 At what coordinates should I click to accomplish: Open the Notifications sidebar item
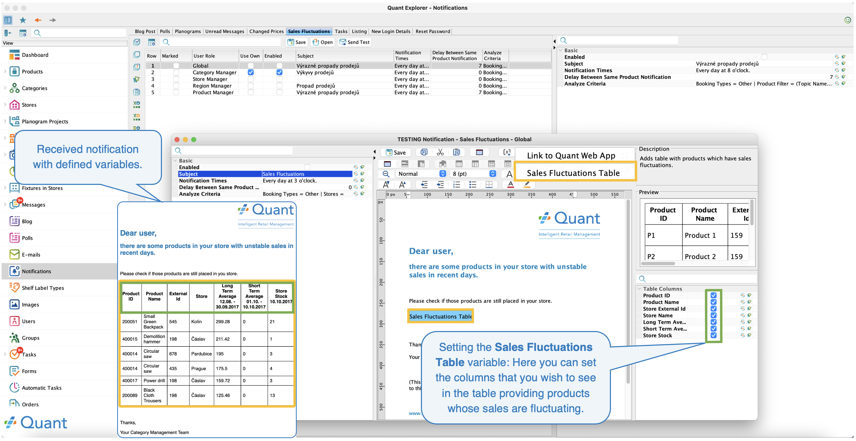point(36,271)
